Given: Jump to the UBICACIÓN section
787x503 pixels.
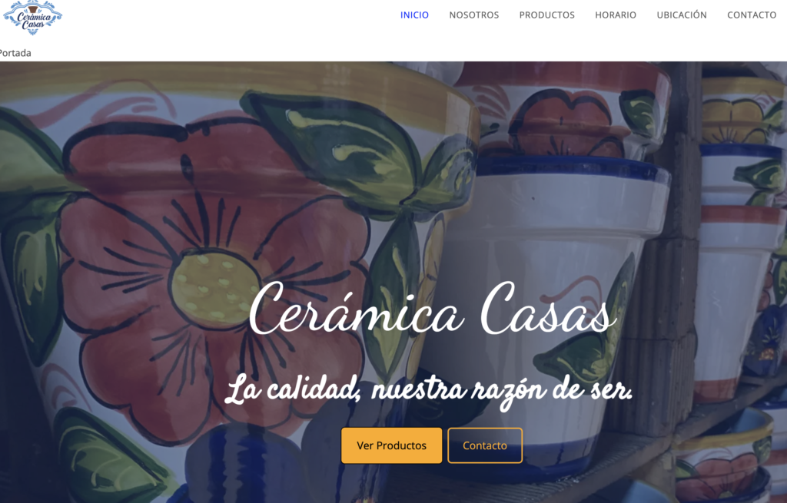Looking at the screenshot, I should (682, 15).
